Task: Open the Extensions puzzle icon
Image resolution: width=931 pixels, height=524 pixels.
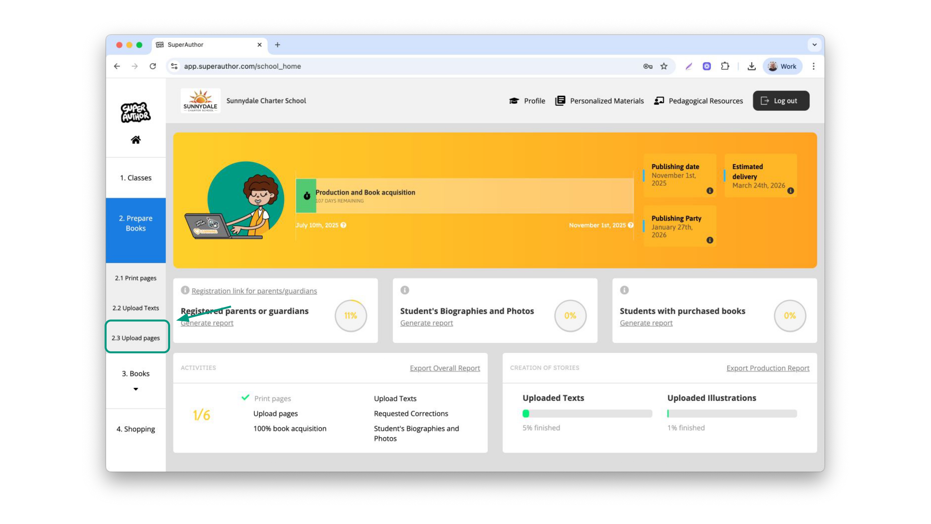Action: click(x=725, y=66)
